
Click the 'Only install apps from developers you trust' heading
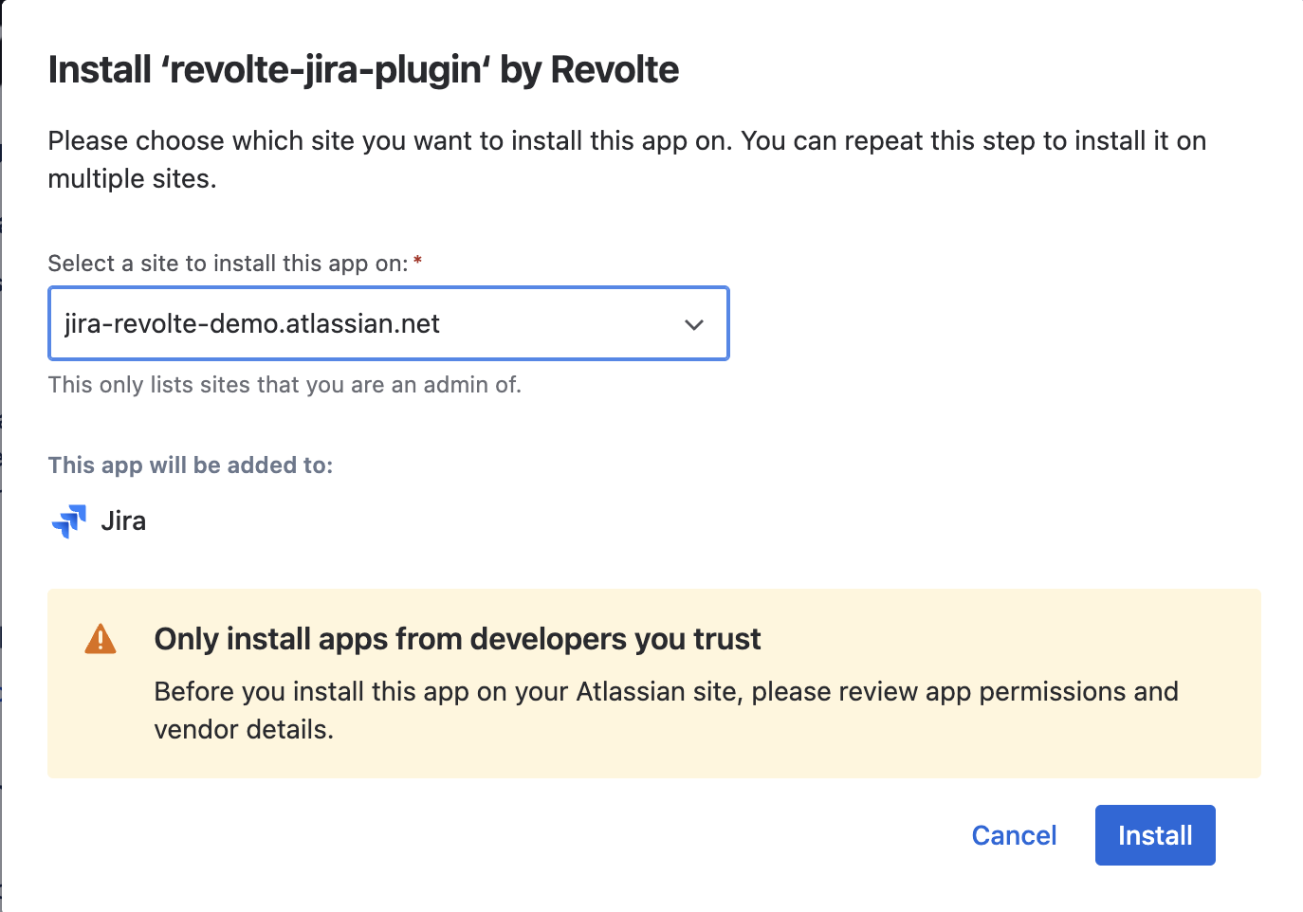[457, 639]
